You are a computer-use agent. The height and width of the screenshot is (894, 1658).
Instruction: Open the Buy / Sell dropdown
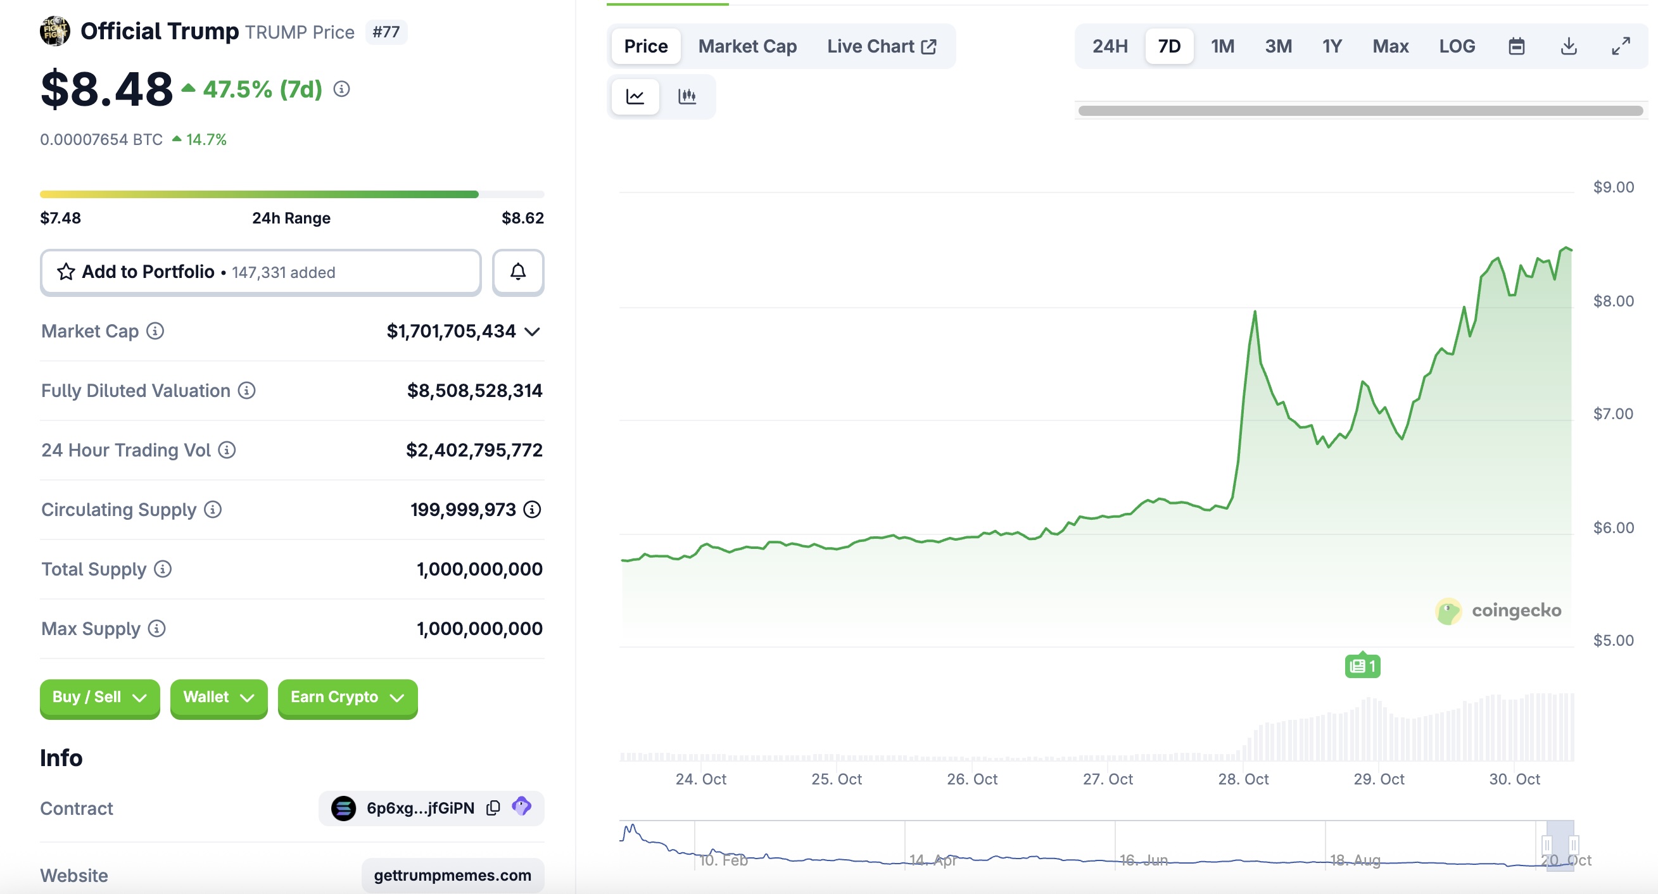pos(99,697)
